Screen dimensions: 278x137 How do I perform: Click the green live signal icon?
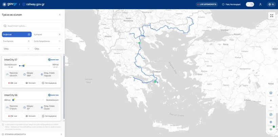[x=271, y=129]
